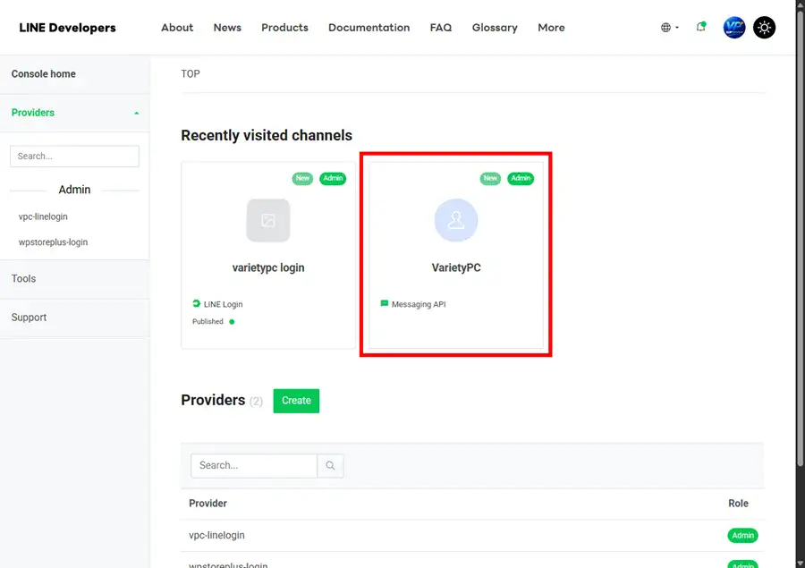
Task: Click the providers search magnifier button
Action: [x=331, y=466]
